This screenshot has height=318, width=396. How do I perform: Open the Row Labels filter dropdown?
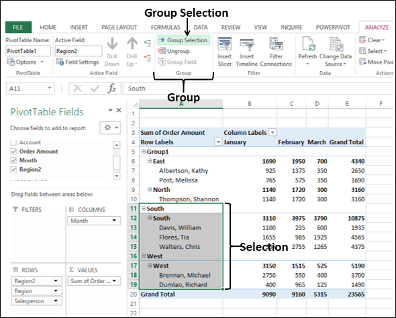[218, 142]
